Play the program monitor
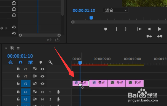 point(160,29)
